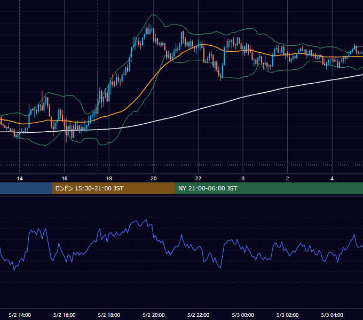
Task: Click the hour label 22 on time axis
Action: point(198,179)
